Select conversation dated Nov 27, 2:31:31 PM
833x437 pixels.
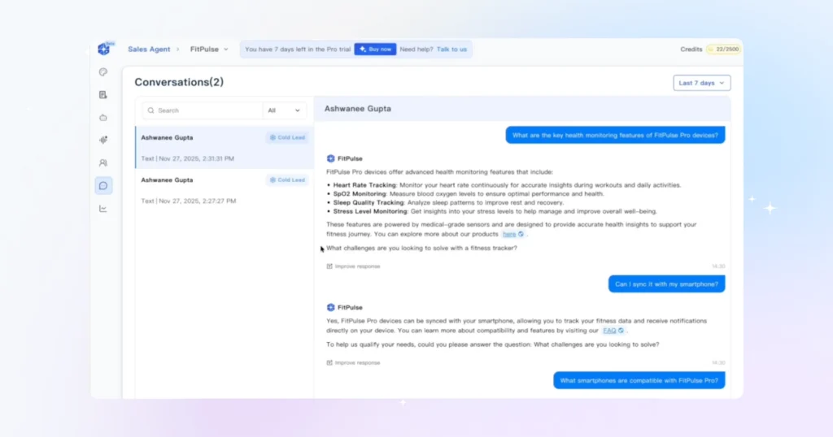tap(225, 148)
